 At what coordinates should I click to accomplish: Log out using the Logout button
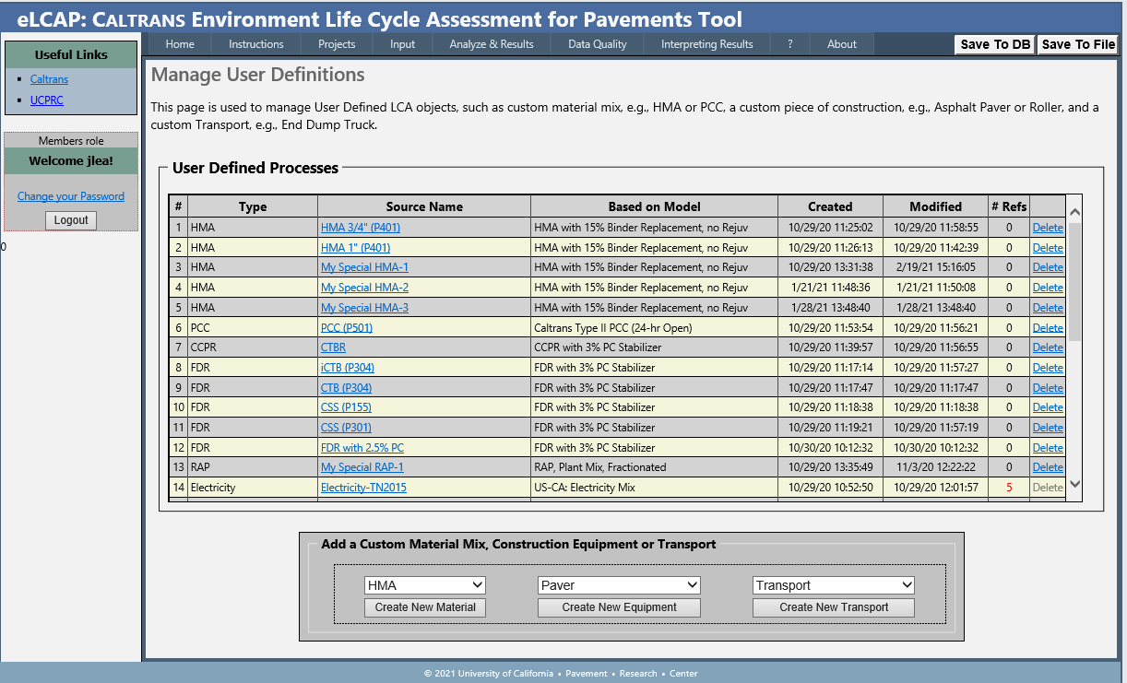click(x=71, y=220)
